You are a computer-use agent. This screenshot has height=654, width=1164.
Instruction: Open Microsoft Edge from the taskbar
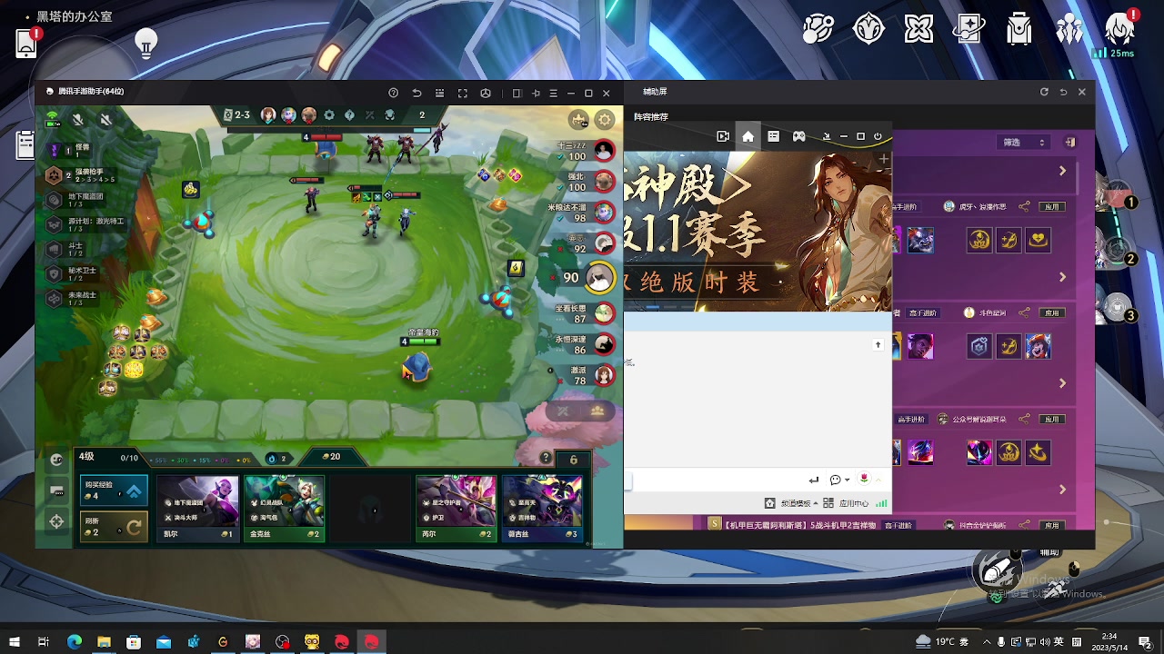(x=74, y=642)
